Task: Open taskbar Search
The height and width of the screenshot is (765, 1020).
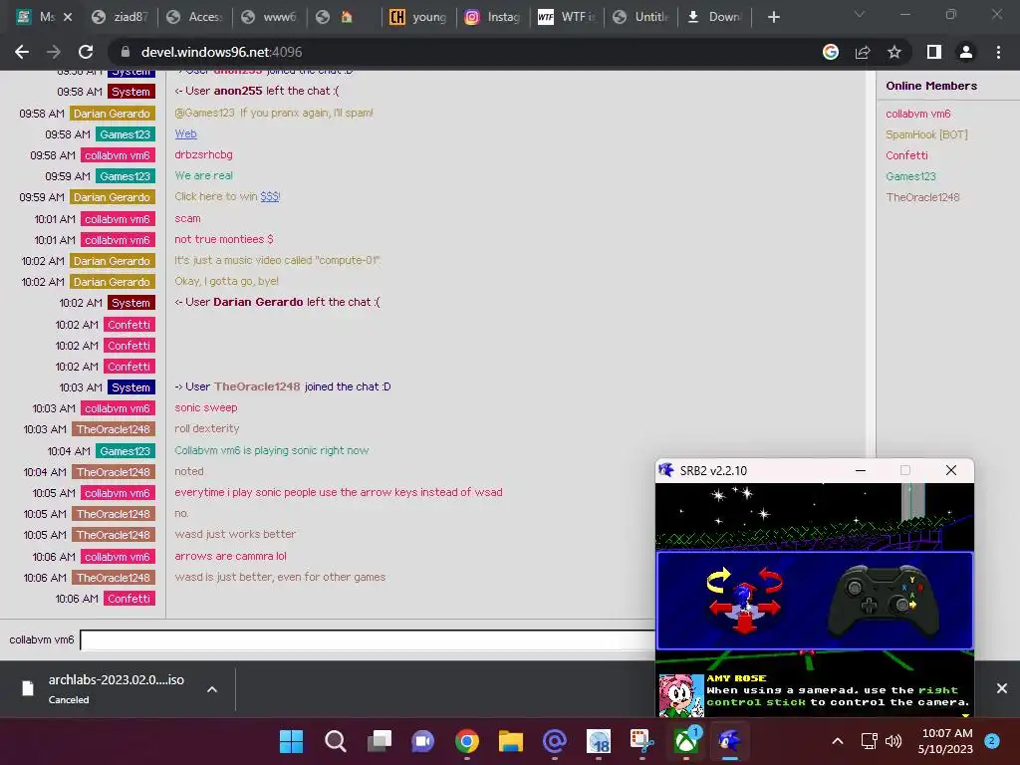Action: [x=335, y=741]
